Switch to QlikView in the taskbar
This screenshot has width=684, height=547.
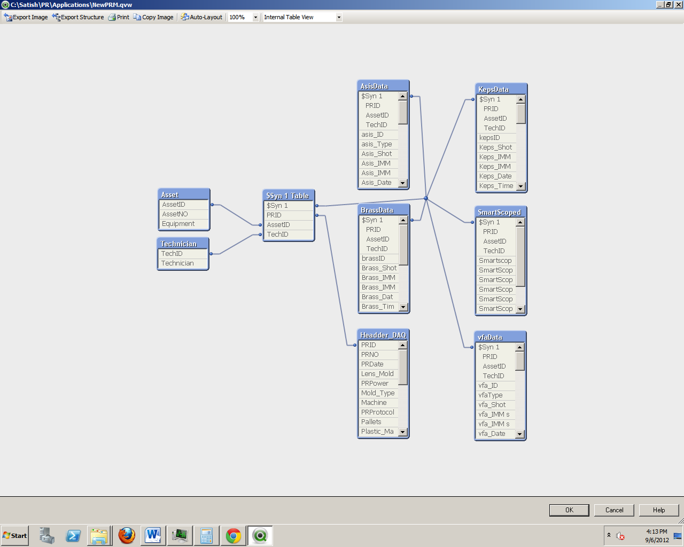click(x=260, y=535)
